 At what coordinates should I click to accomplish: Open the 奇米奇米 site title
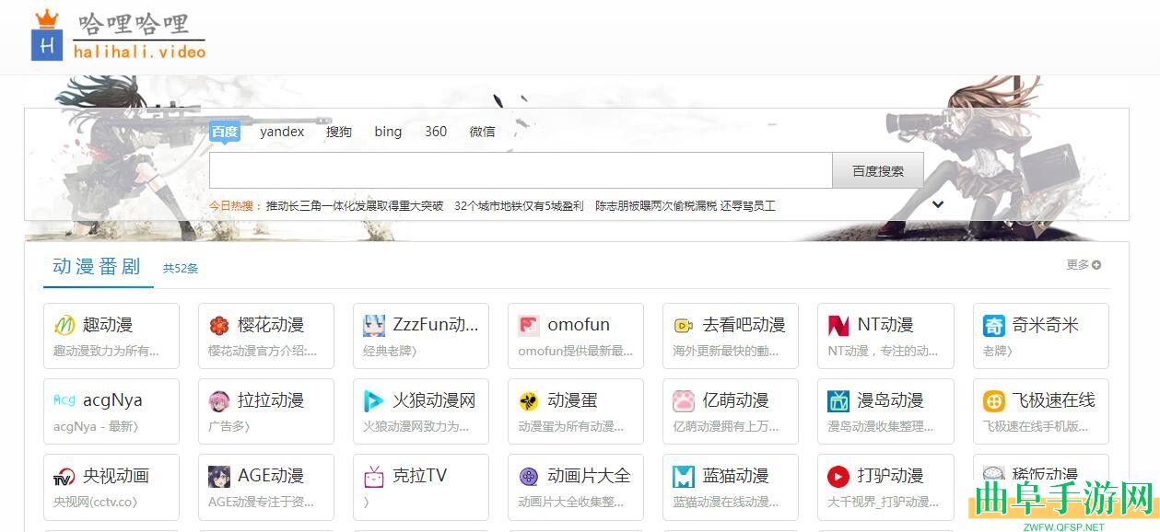coord(1046,325)
